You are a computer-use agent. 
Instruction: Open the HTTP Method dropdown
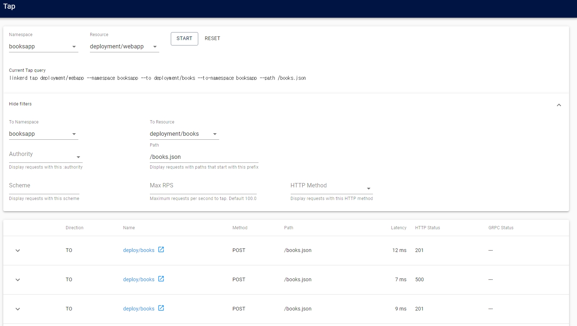pyautogui.click(x=331, y=188)
